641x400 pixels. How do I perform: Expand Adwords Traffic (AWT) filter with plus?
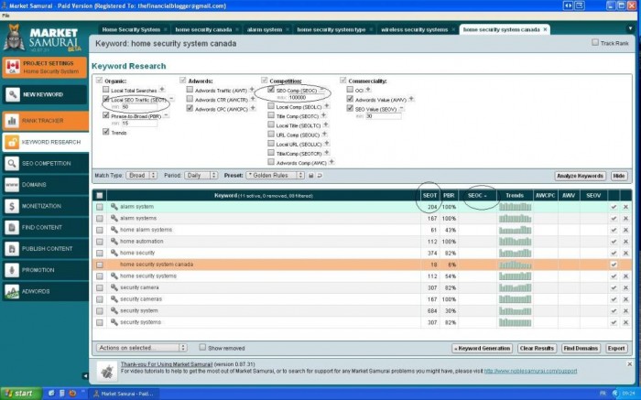[x=252, y=89]
